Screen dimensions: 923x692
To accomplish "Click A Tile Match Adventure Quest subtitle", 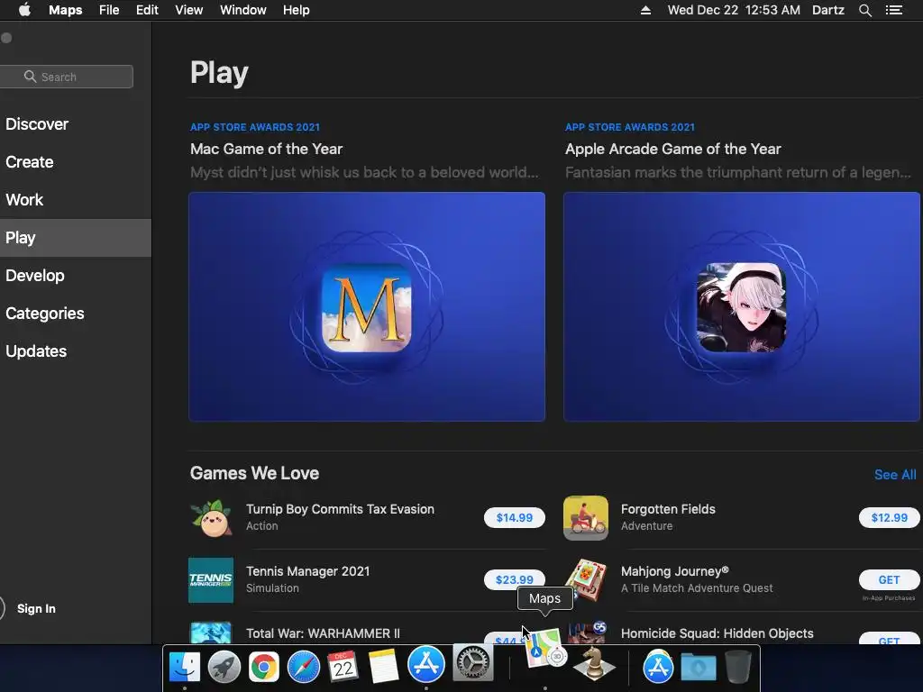I will (x=697, y=587).
